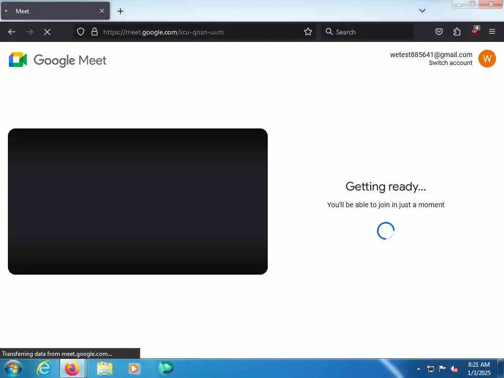
Task: Expand the list all tabs chevron
Action: tap(422, 11)
